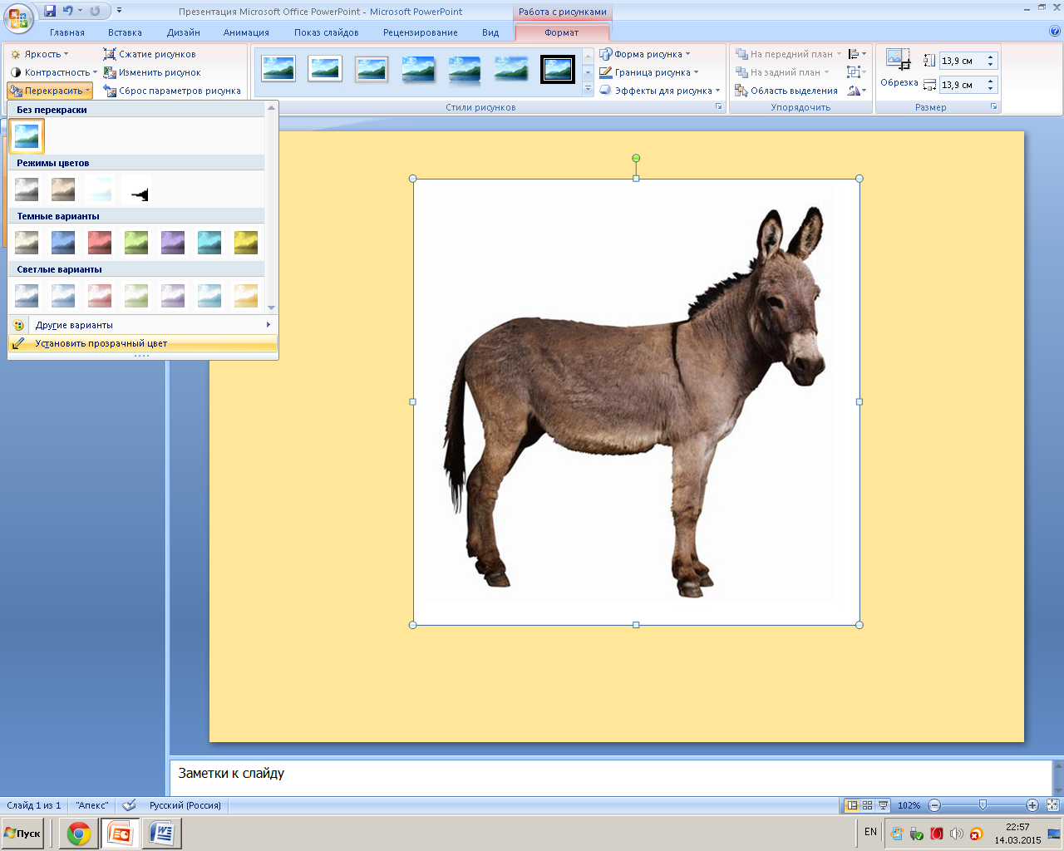Click the spell check status icon
The width and height of the screenshot is (1064, 851).
[129, 805]
